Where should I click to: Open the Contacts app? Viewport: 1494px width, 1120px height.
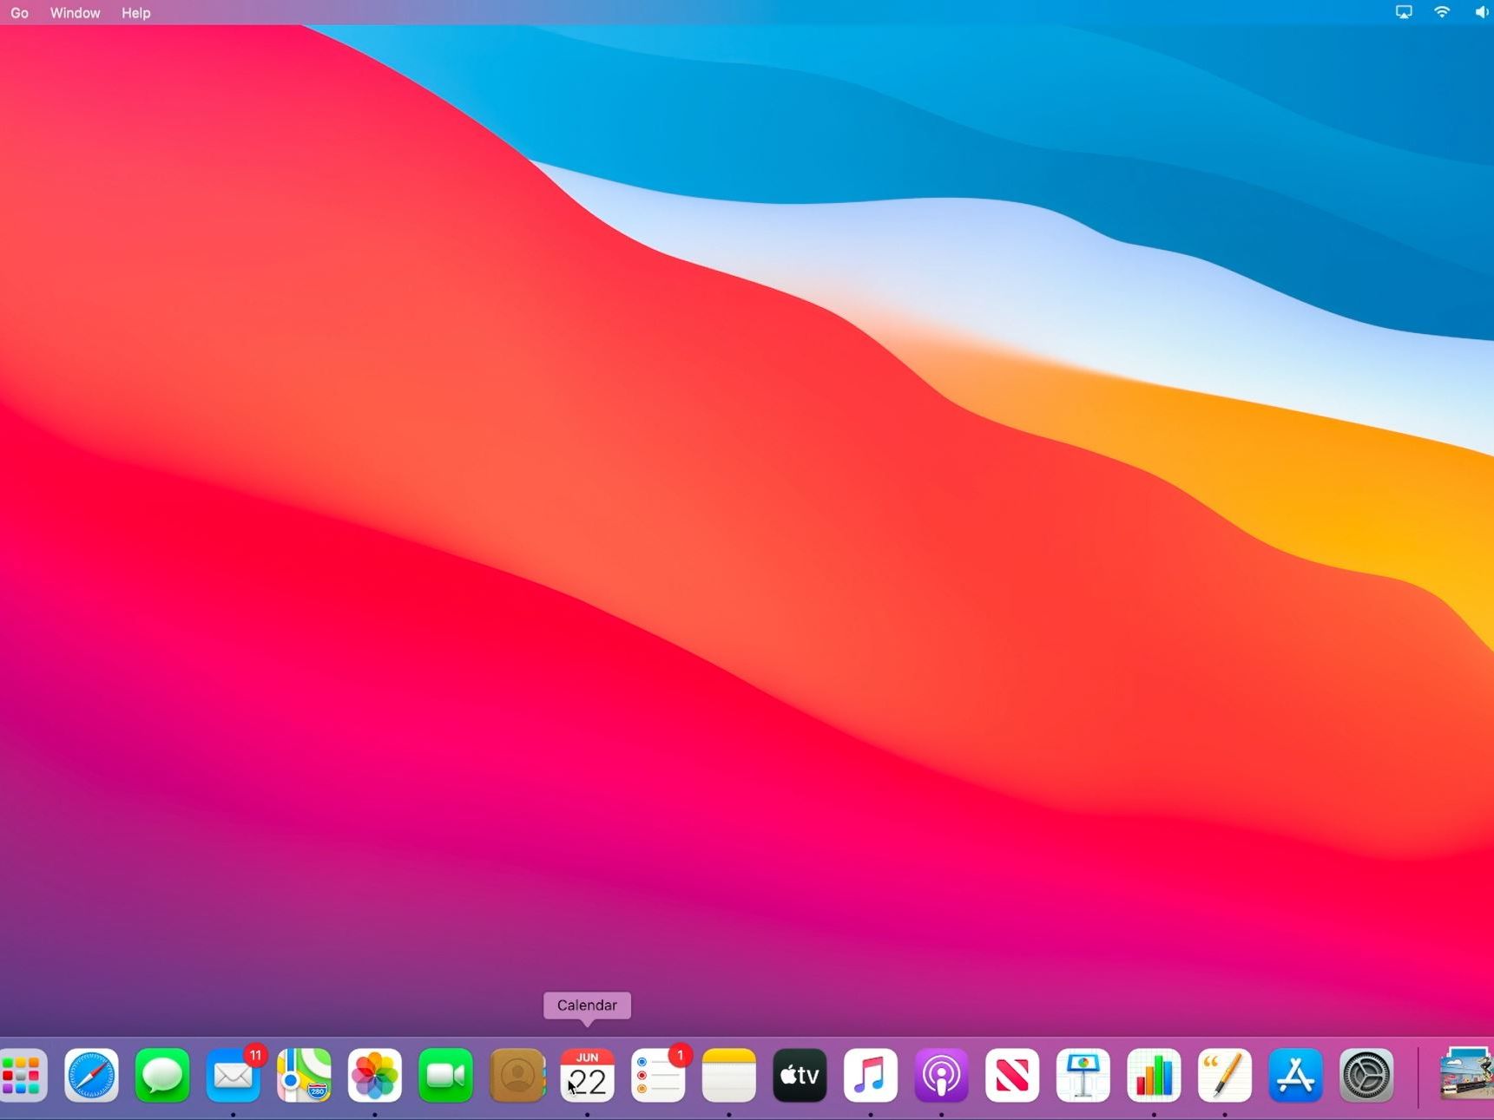(517, 1076)
